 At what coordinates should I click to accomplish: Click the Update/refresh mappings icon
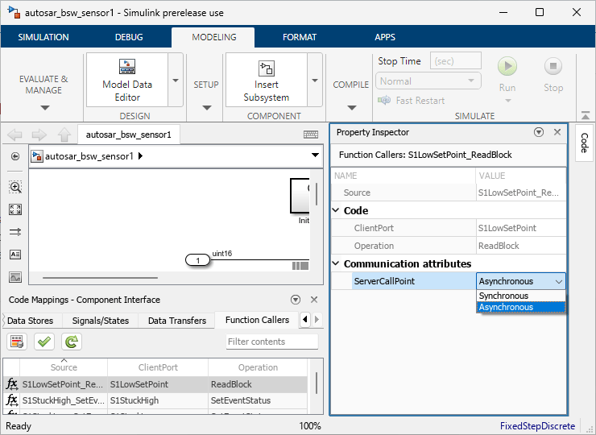pyautogui.click(x=72, y=342)
